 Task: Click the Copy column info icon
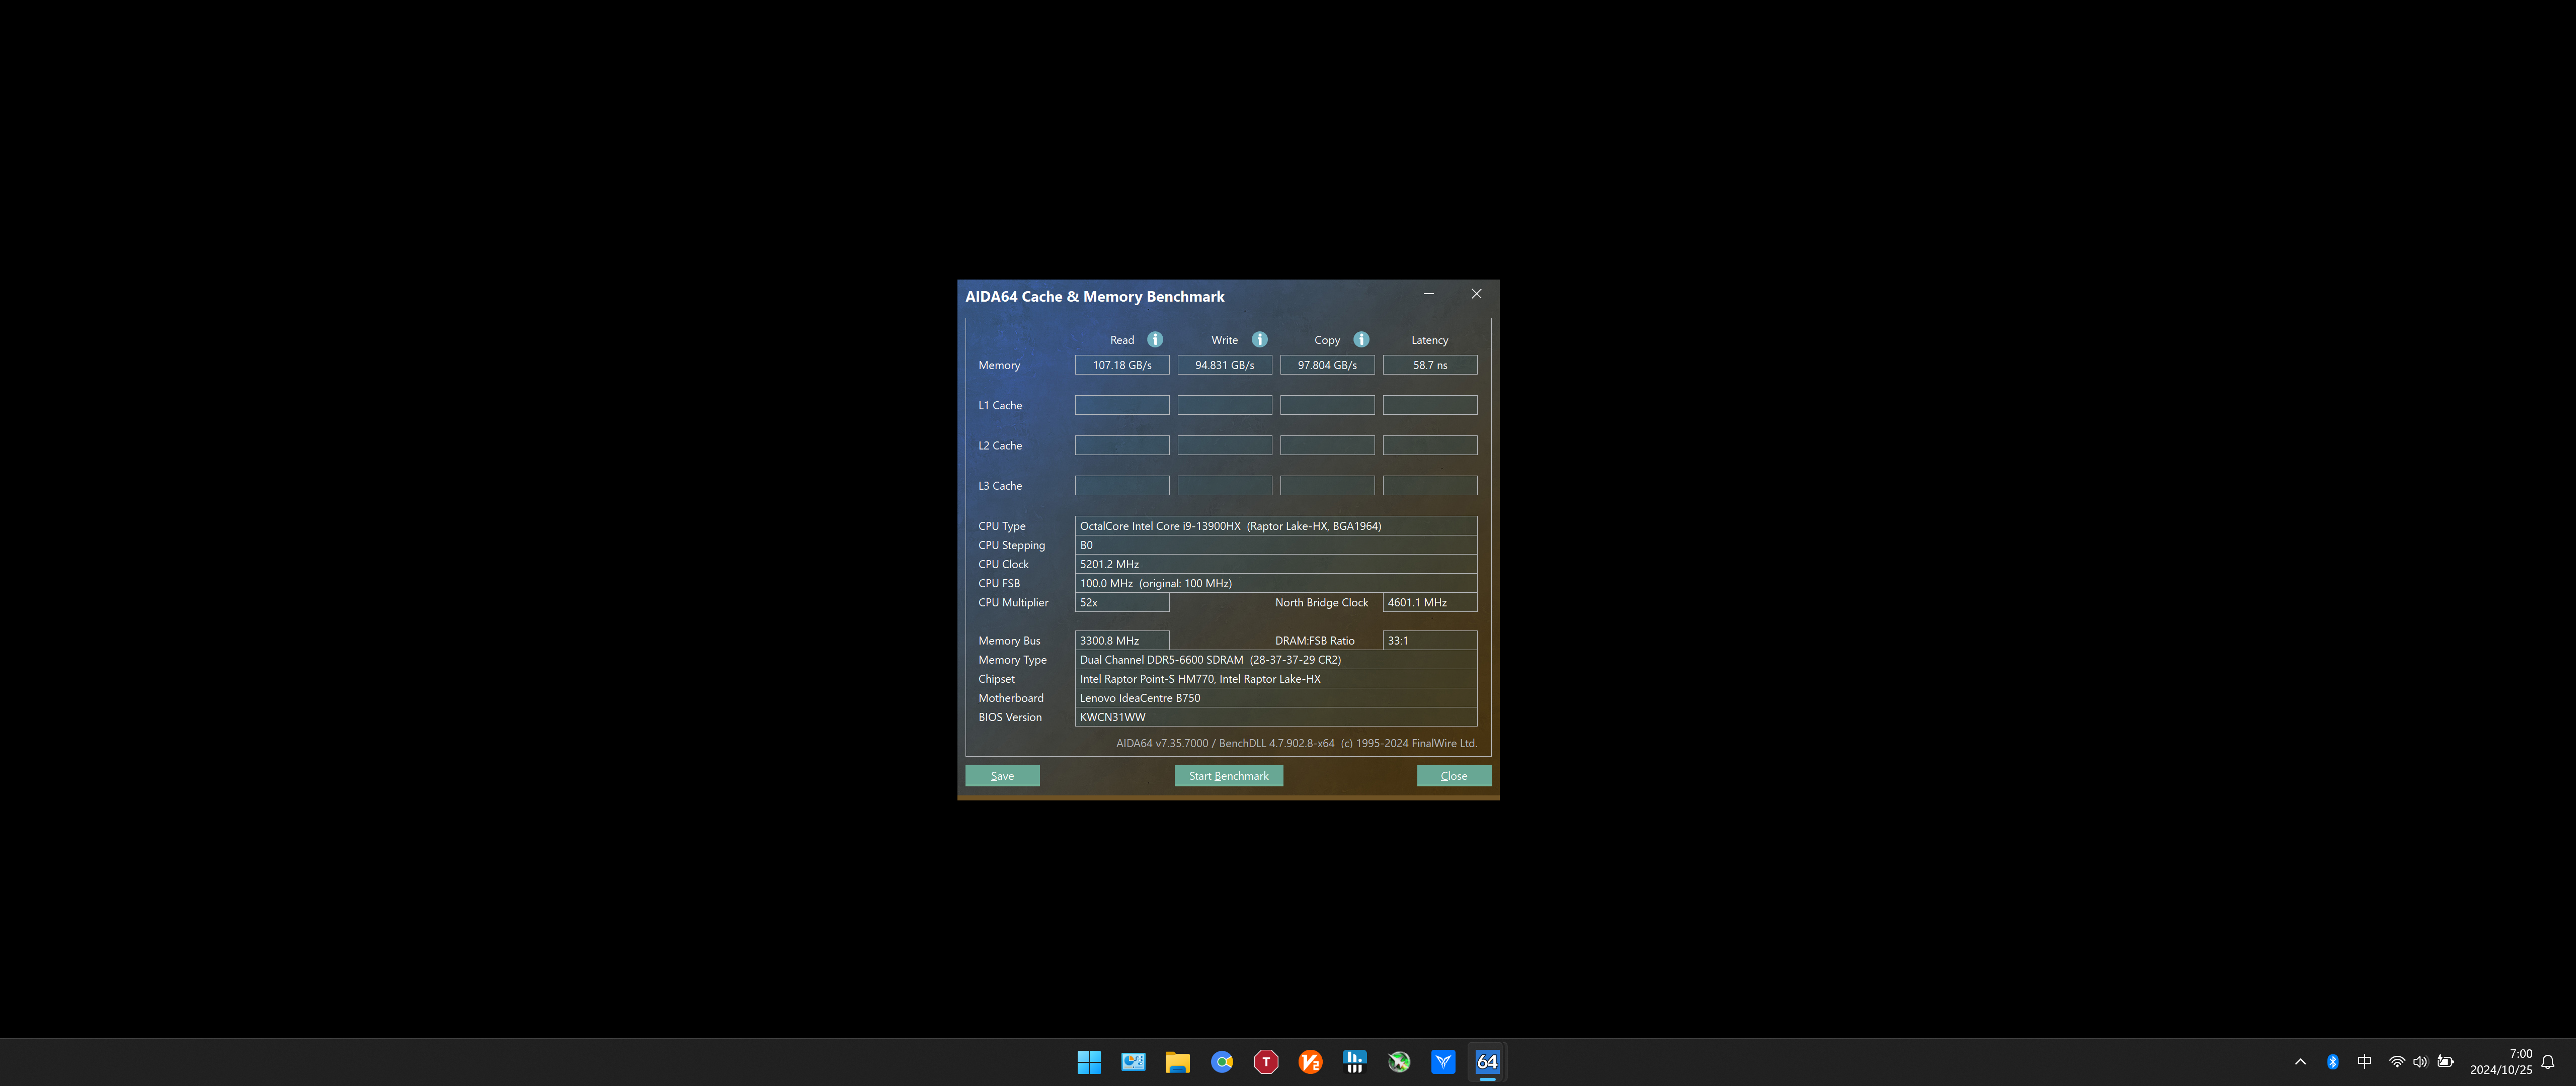[1361, 340]
